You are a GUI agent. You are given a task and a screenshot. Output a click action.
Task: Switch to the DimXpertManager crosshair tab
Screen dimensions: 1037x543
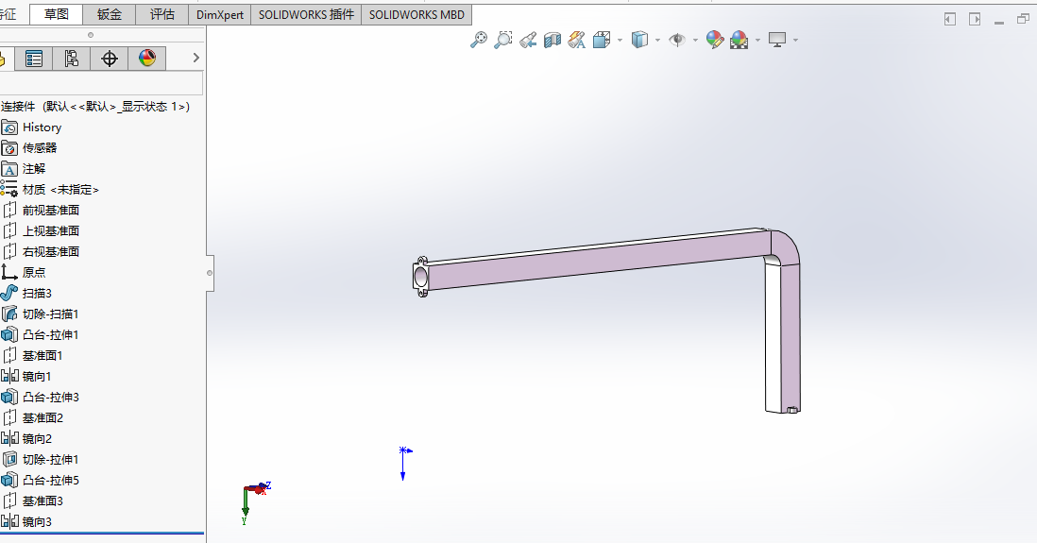click(110, 59)
